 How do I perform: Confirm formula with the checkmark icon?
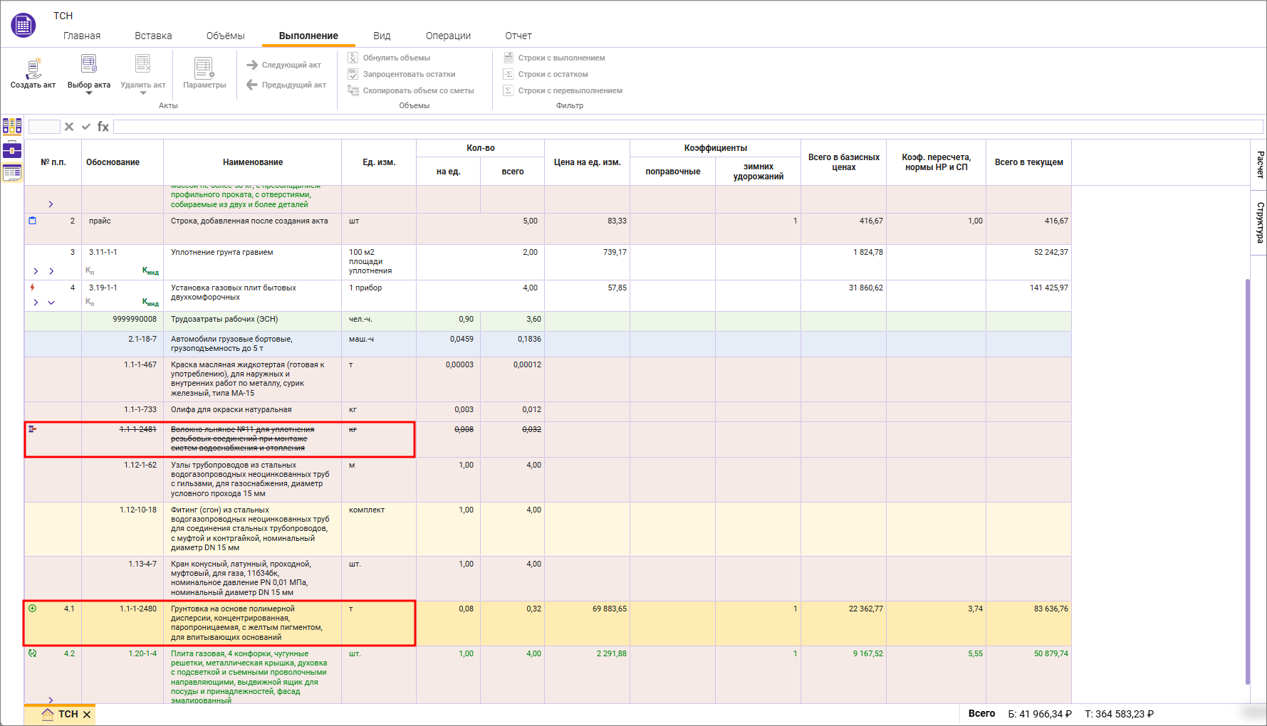(86, 127)
